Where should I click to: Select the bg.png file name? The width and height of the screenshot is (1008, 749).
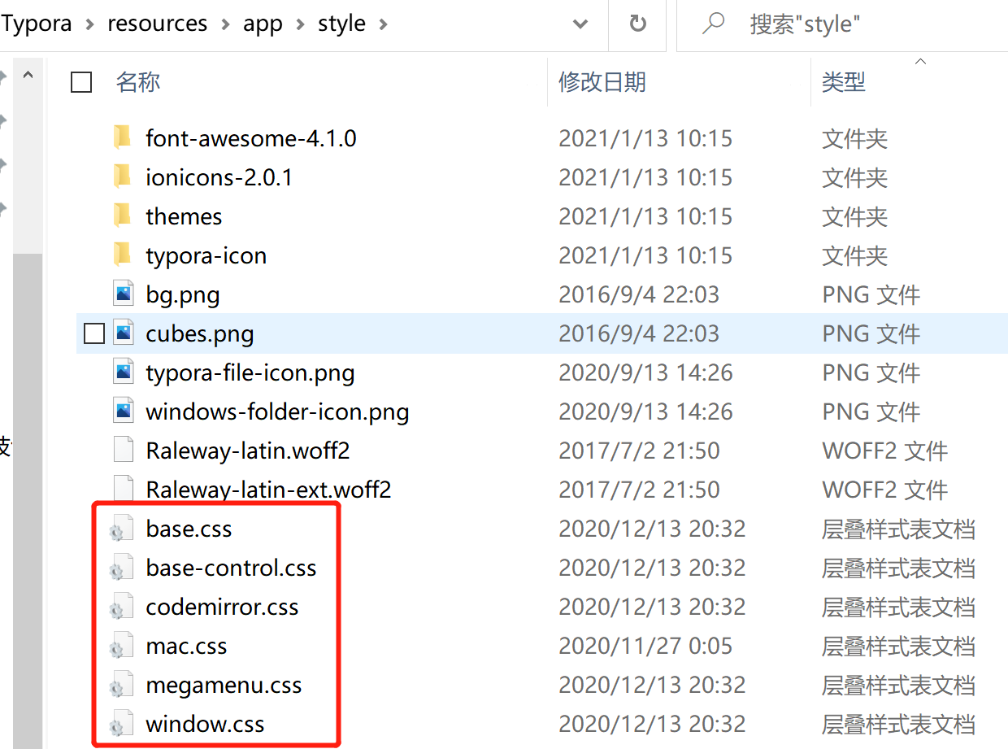183,294
